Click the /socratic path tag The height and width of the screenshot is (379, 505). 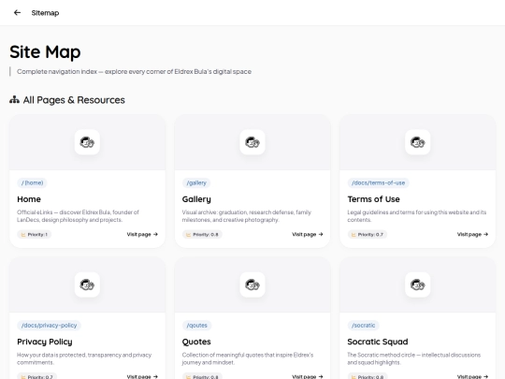(363, 325)
